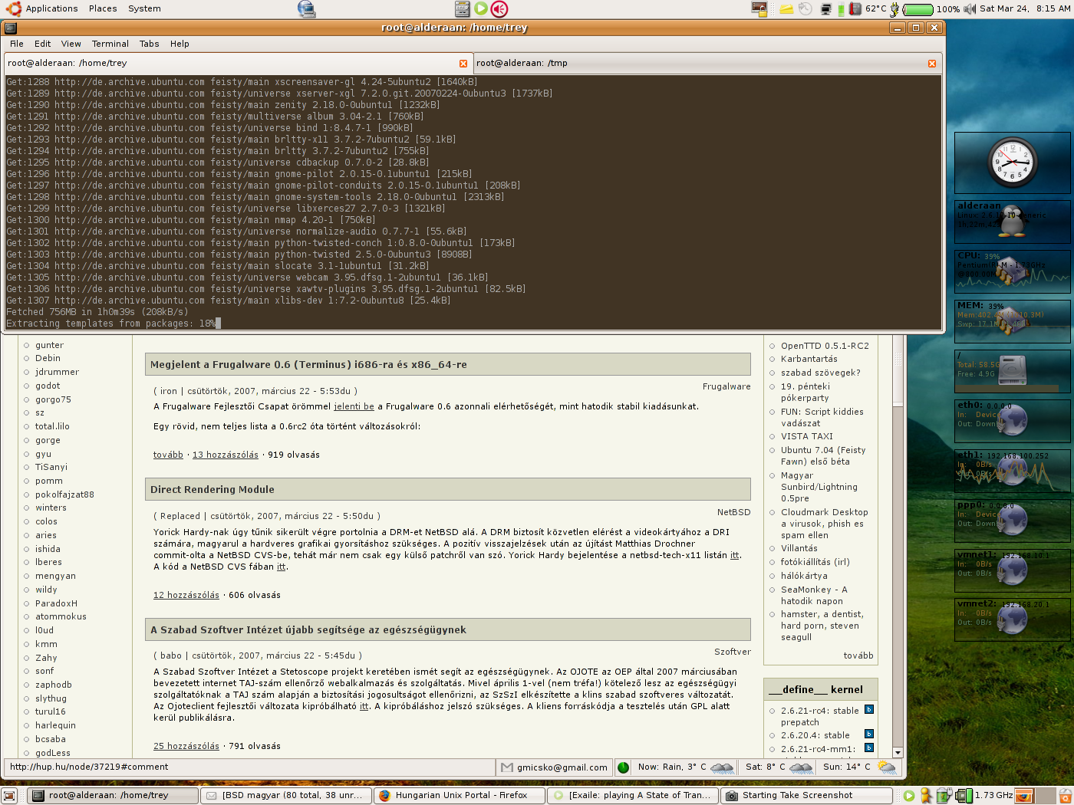Click Starting Take Screenshot taskbar button

[807, 796]
